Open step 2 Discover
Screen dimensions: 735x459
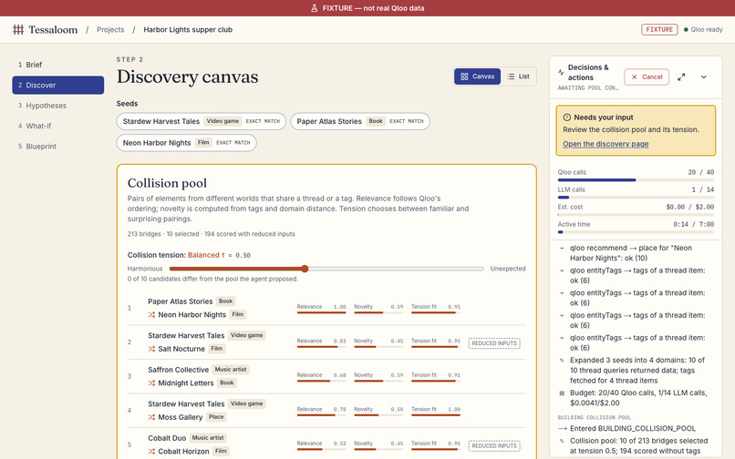(x=58, y=86)
